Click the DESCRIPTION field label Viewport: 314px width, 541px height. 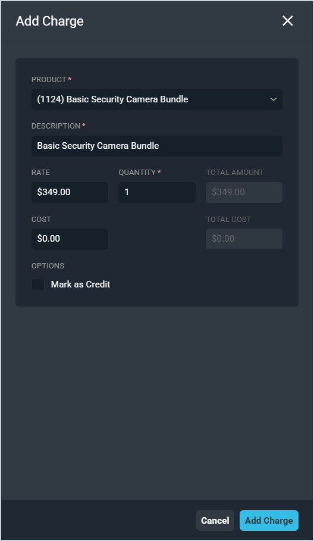click(x=56, y=126)
